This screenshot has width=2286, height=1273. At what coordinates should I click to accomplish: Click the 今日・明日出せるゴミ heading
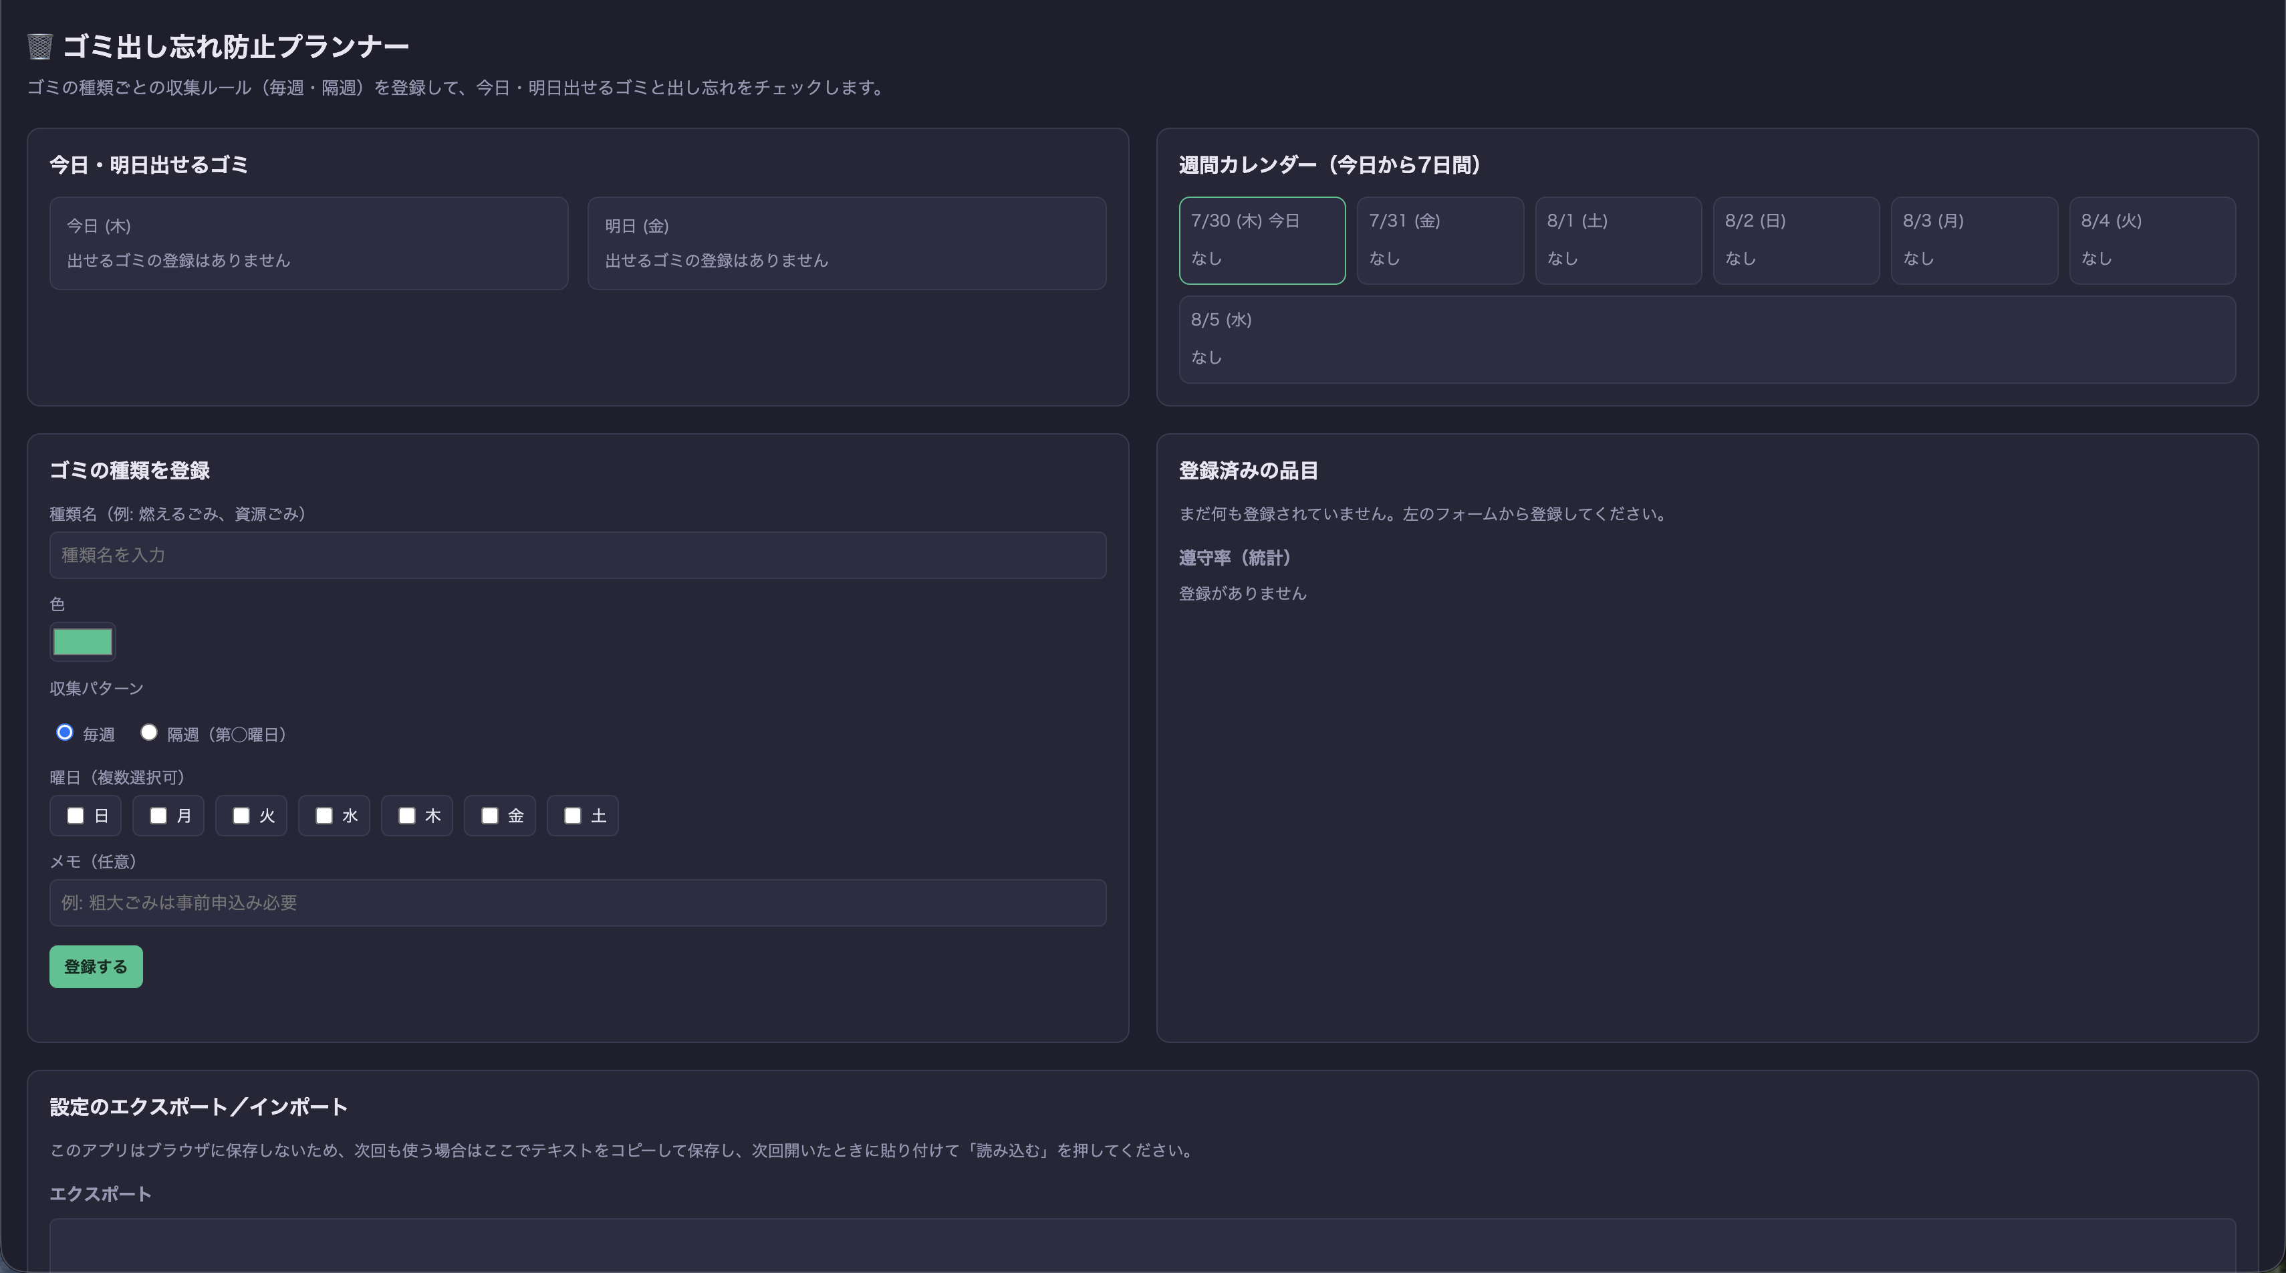[x=148, y=164]
